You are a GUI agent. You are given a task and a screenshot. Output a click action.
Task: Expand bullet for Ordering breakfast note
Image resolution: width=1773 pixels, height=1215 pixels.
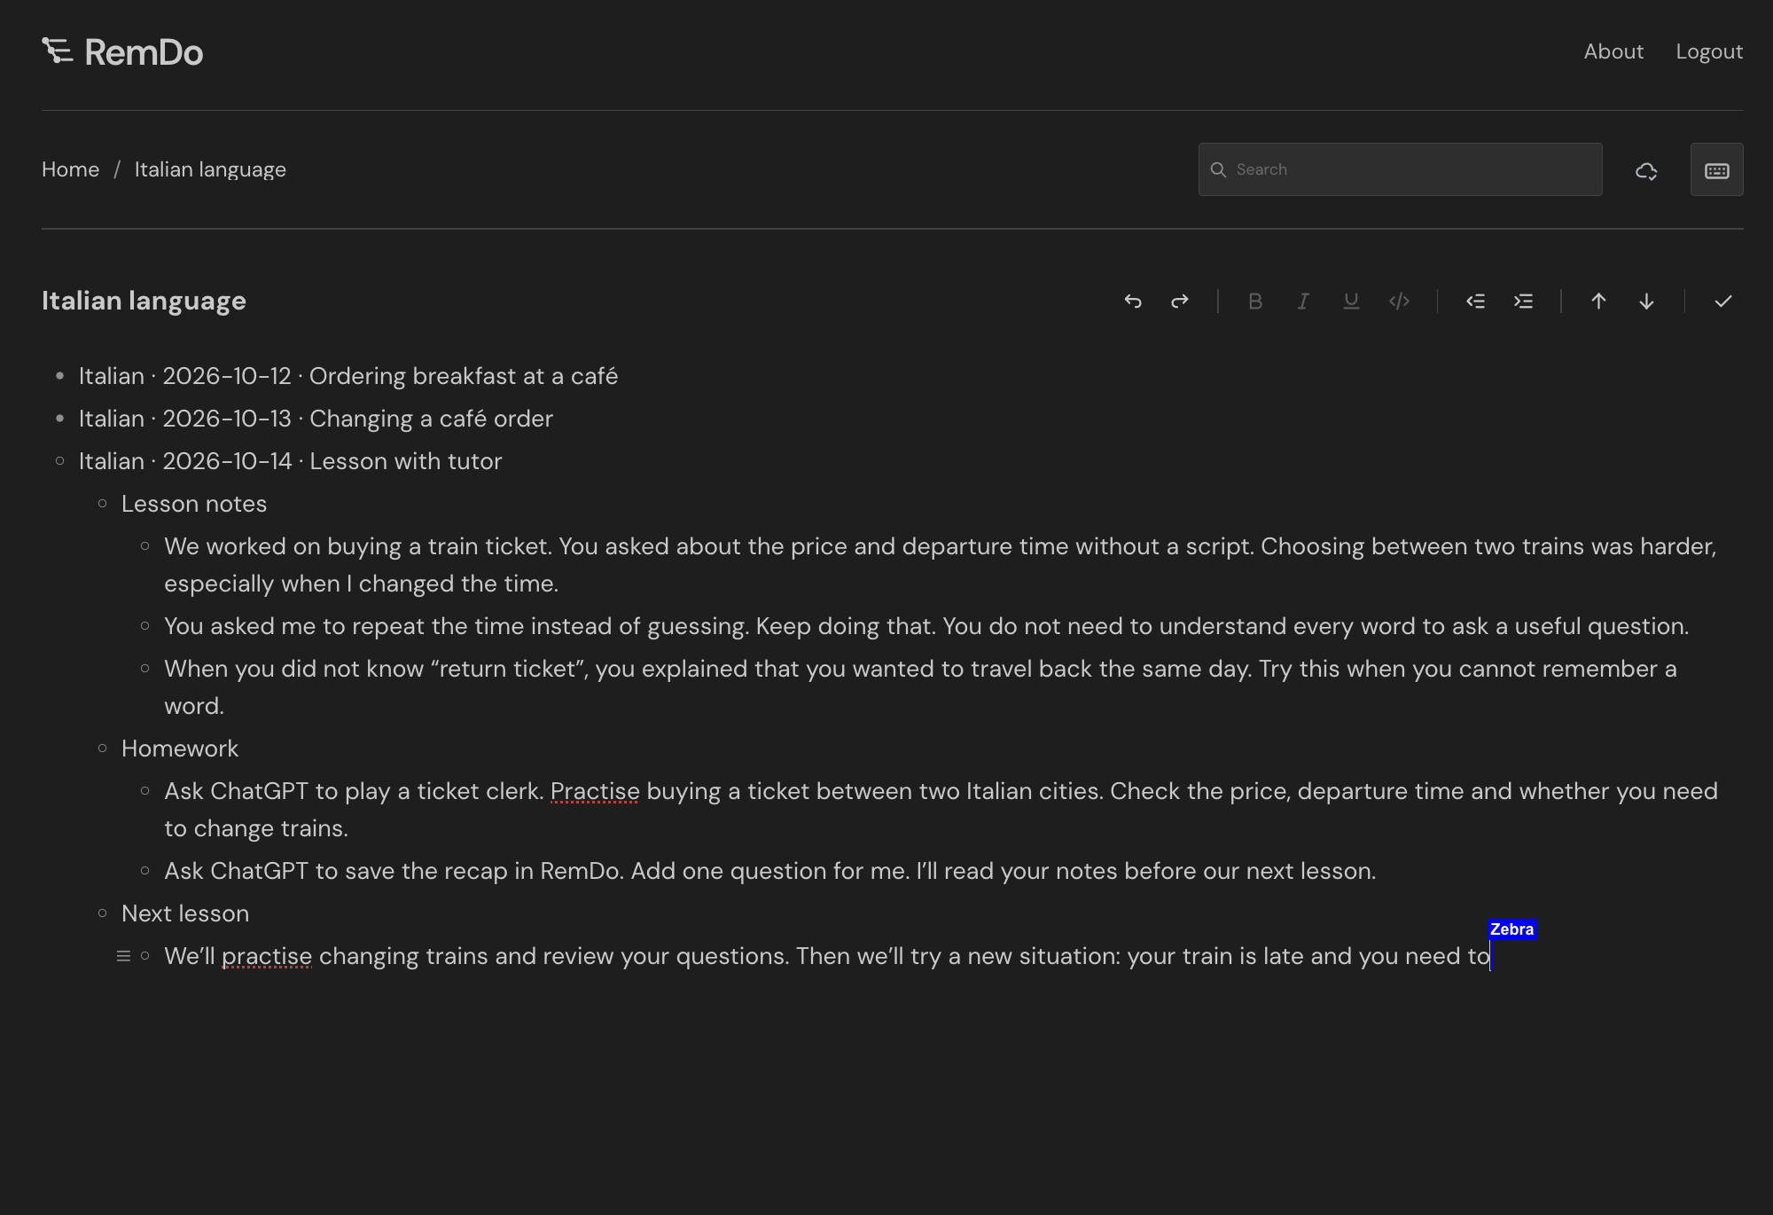coord(59,376)
